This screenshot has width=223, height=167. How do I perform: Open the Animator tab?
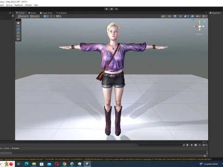(x=61, y=13)
